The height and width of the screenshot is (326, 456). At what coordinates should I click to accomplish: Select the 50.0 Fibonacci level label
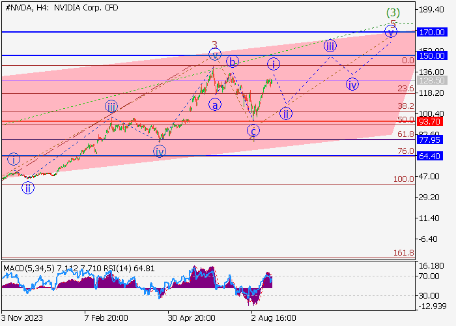[406, 119]
